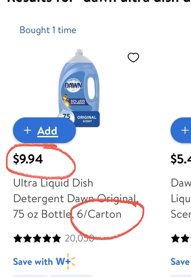Open the second product's title text
191x277 pixels.
[x=181, y=199]
